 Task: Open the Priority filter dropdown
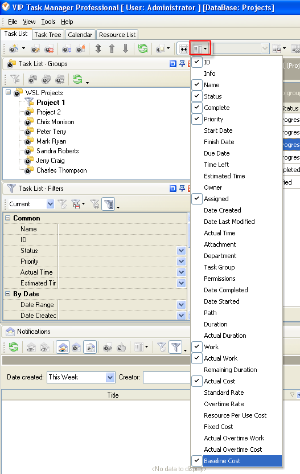pos(181,261)
